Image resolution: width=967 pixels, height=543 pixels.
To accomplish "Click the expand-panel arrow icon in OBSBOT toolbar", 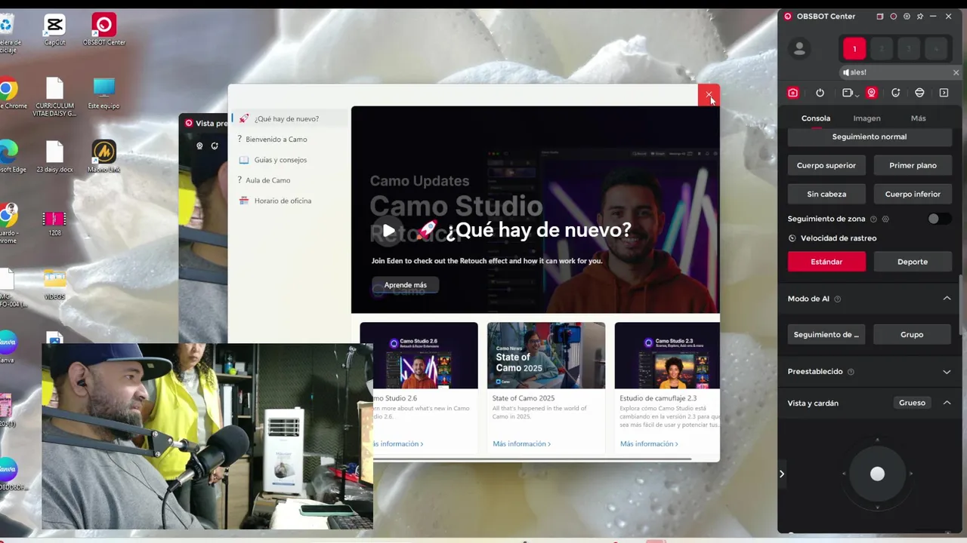I will 944,93.
